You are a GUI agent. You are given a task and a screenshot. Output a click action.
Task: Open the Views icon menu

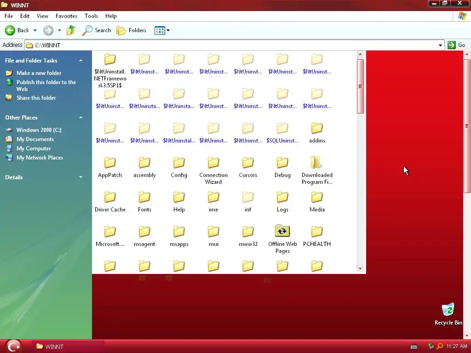pyautogui.click(x=160, y=30)
